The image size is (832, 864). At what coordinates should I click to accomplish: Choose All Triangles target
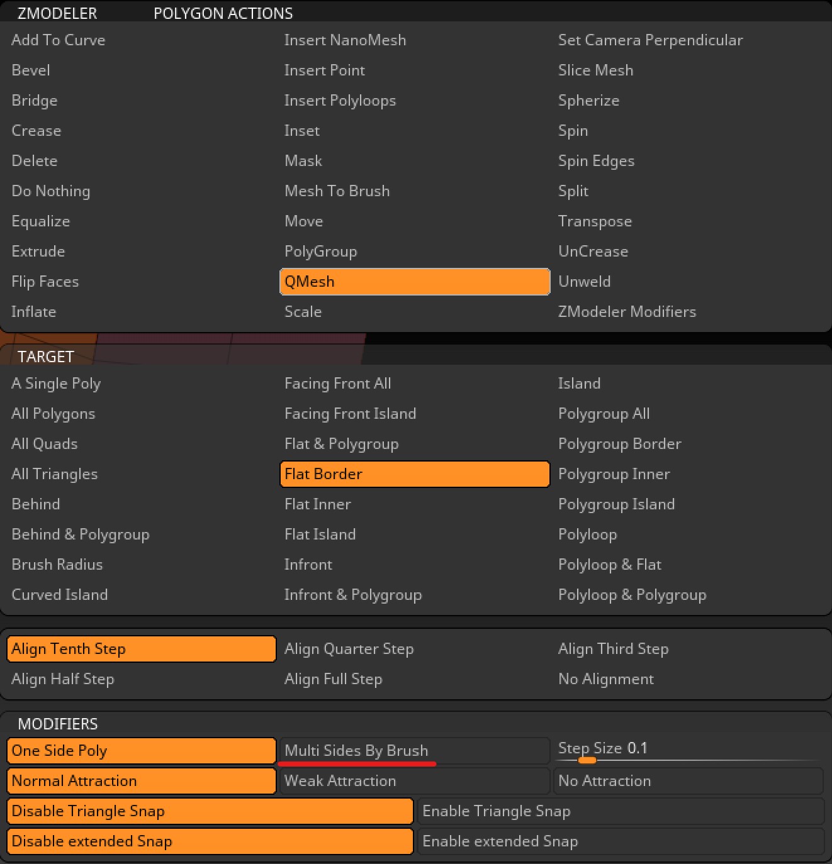coord(55,474)
